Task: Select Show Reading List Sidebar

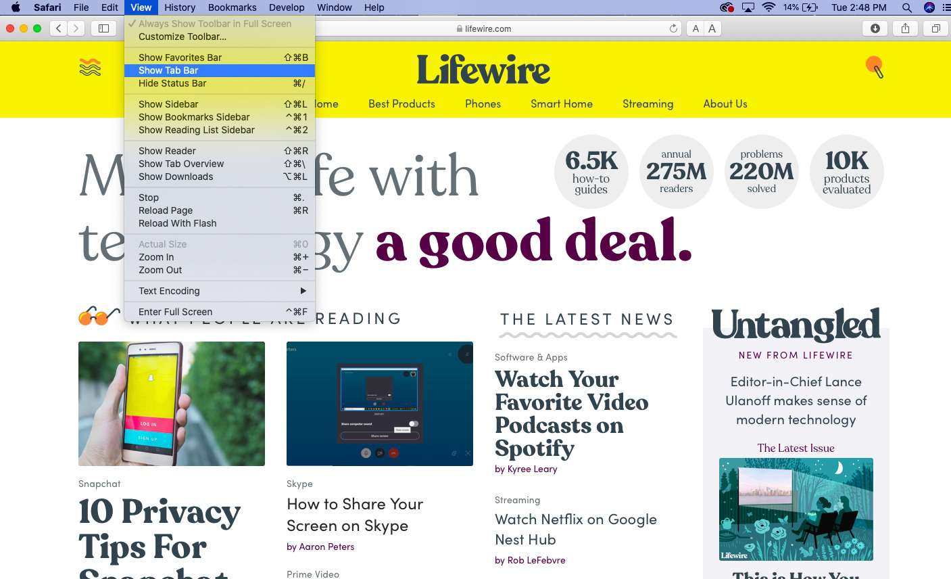Action: 220,130
